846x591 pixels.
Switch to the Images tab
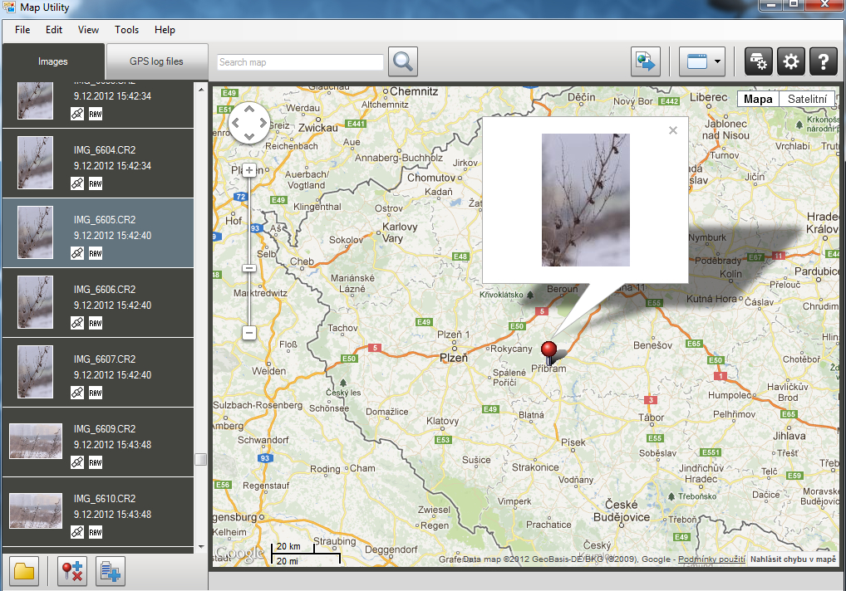pos(53,61)
